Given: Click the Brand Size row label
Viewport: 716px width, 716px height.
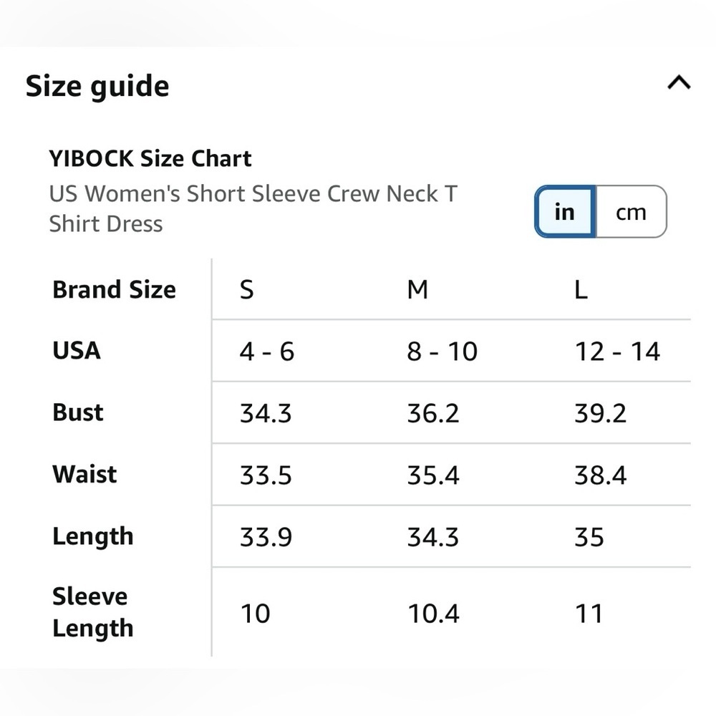Looking at the screenshot, I should coord(114,289).
